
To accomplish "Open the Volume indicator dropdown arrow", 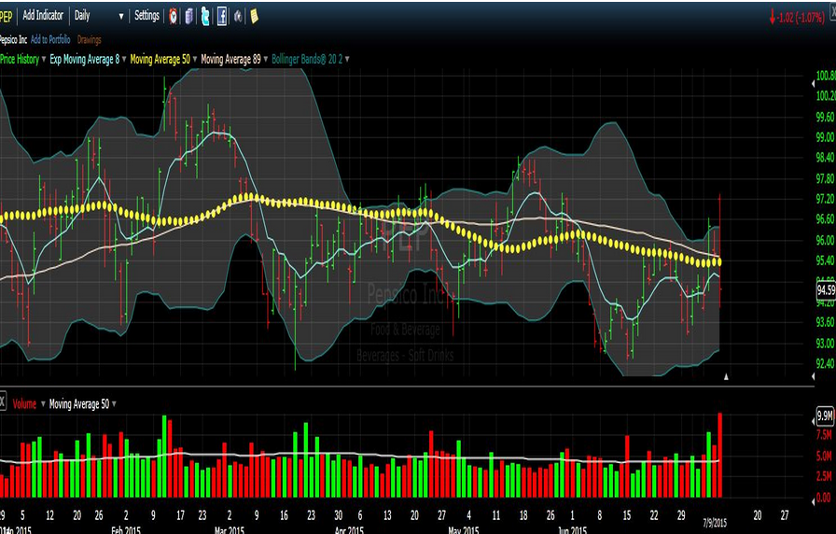I will pos(42,403).
